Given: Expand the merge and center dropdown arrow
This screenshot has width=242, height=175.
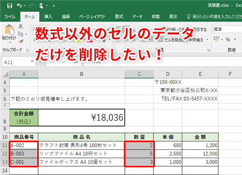Looking at the screenshot, I should click(207, 40).
